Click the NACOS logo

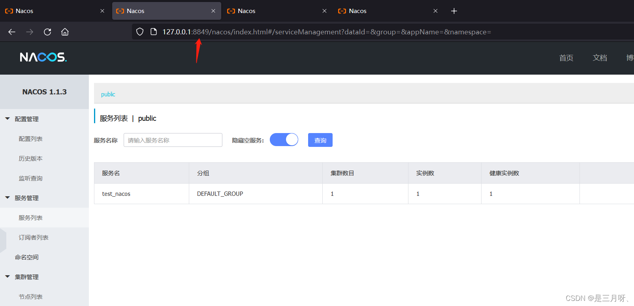(43, 57)
